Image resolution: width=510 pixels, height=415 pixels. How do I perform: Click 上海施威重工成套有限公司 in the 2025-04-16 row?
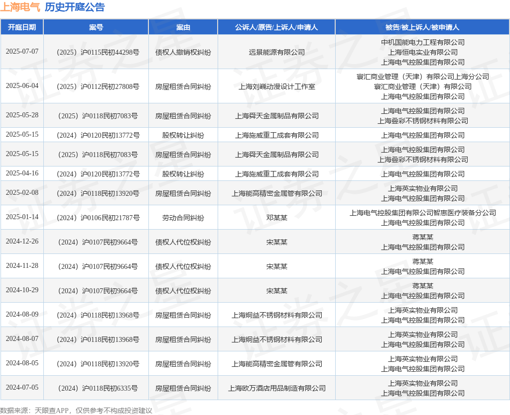click(277, 174)
